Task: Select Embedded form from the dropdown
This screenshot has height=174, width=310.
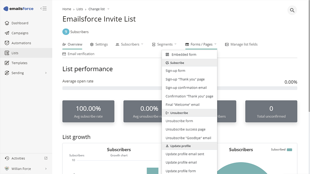Action: coord(189,54)
